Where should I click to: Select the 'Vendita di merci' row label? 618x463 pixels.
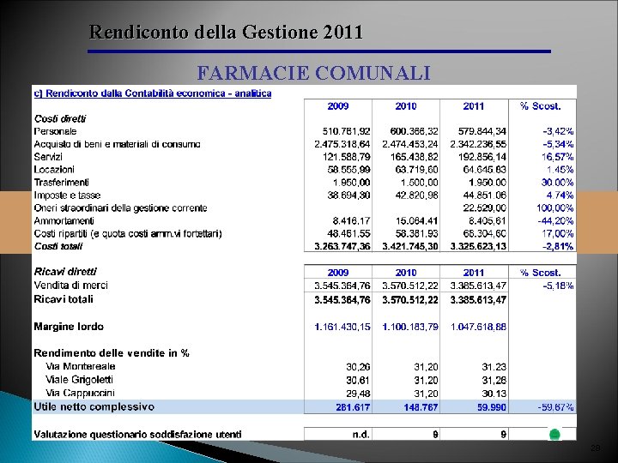[71, 285]
